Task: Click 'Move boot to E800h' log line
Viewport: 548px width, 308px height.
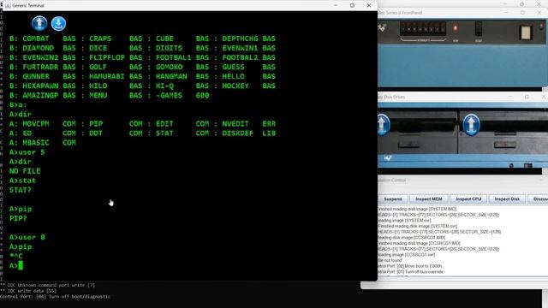Action: pyautogui.click(x=410, y=266)
